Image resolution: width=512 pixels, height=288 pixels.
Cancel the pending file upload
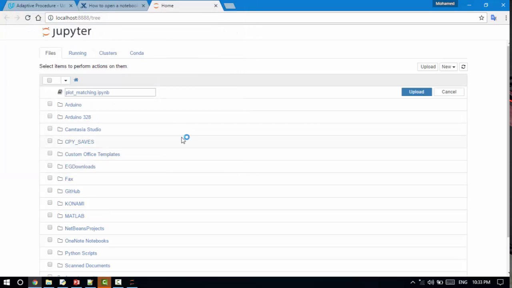(x=449, y=92)
